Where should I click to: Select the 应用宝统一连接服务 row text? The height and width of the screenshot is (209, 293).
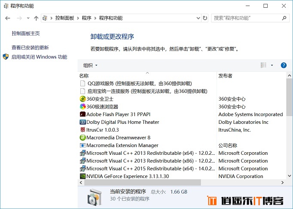[x=147, y=91]
